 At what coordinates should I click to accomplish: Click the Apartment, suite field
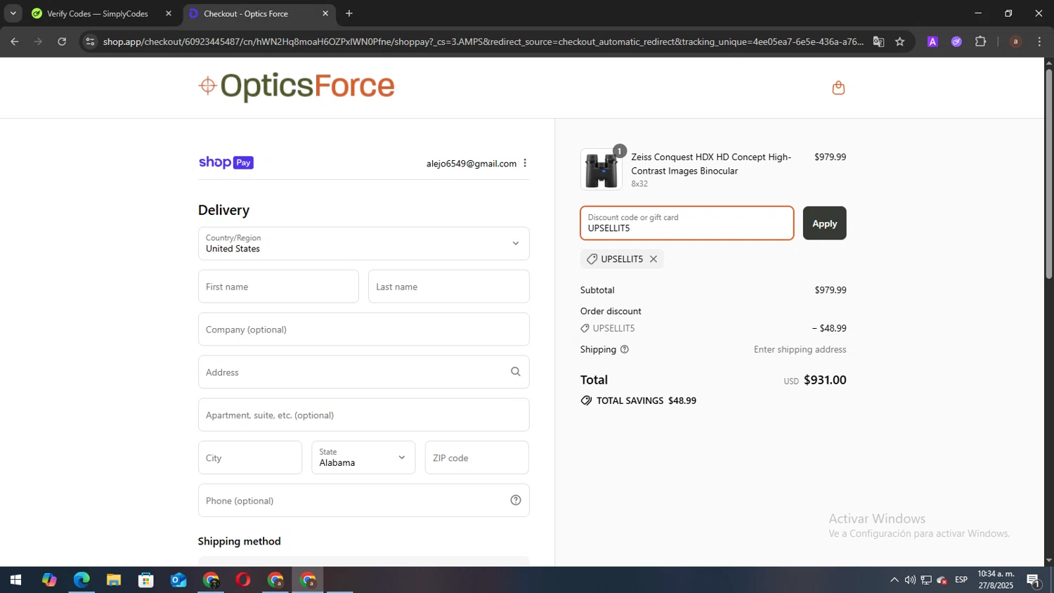click(363, 415)
